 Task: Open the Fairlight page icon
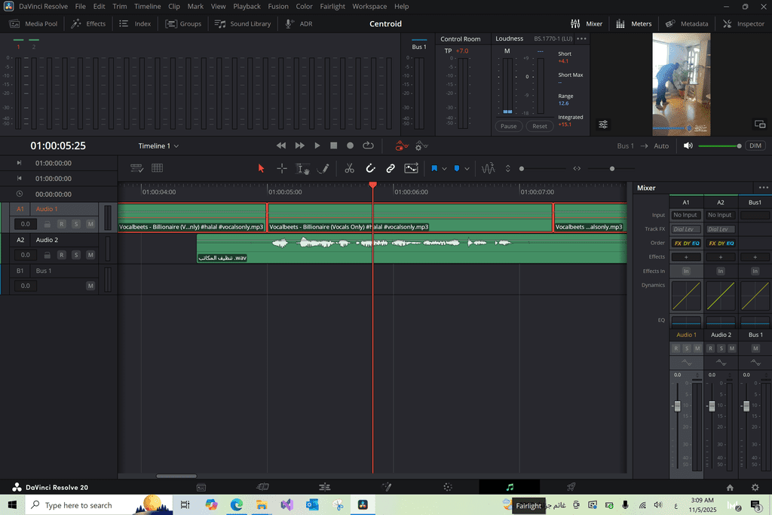coord(510,487)
